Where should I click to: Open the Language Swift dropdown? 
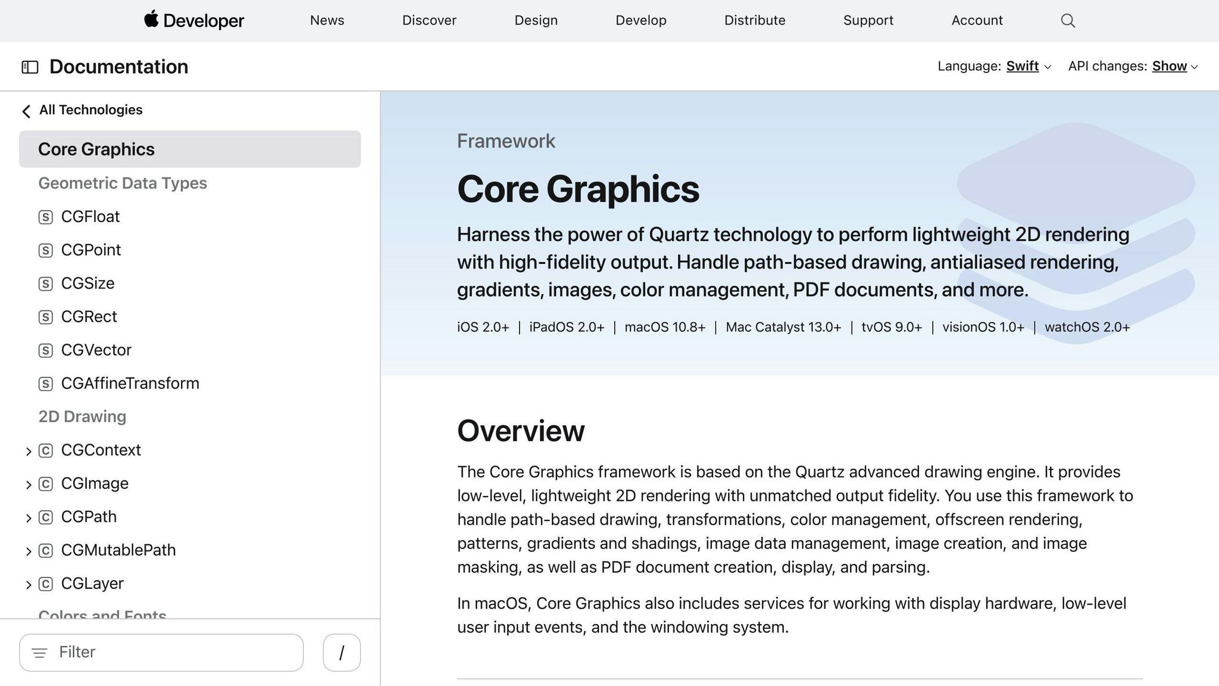tap(1029, 66)
